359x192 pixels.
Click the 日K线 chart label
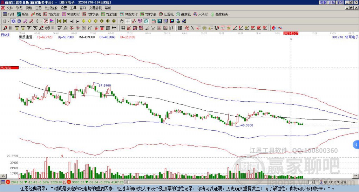tap(5, 35)
